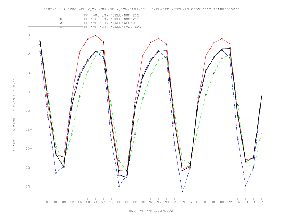Screen dimensions: 285x220
Task: Click the x-axis tick label 39
Action: 143,202
